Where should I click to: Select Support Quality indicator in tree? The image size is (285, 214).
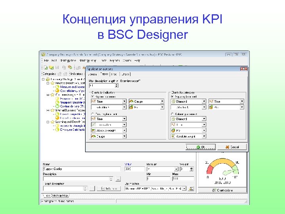[x=72, y=103]
